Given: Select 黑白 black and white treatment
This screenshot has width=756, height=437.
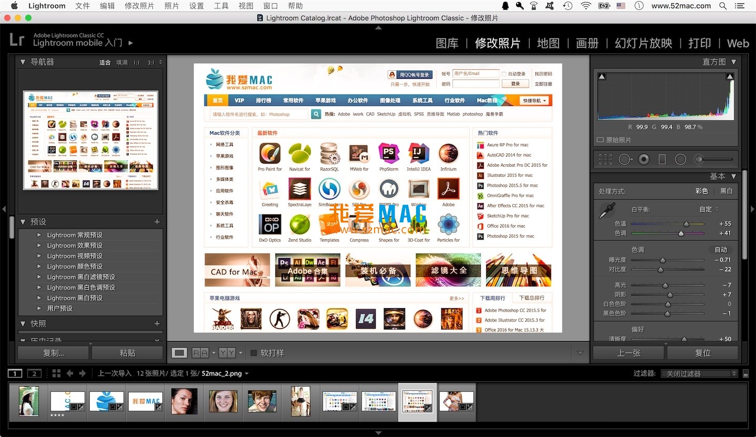Looking at the screenshot, I should click(726, 191).
